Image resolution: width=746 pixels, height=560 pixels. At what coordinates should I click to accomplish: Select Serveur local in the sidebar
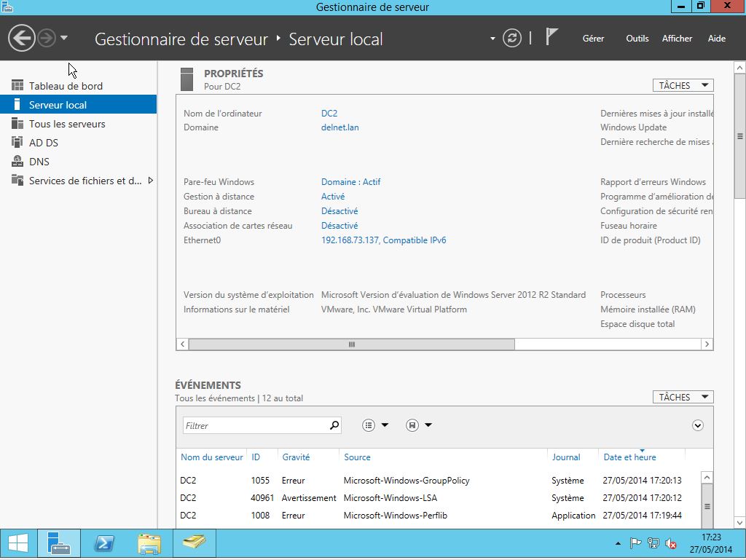coord(78,105)
